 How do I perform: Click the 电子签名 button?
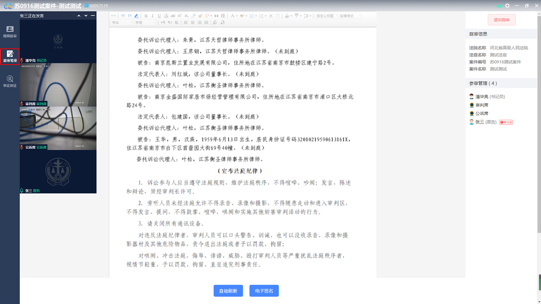coord(264,291)
